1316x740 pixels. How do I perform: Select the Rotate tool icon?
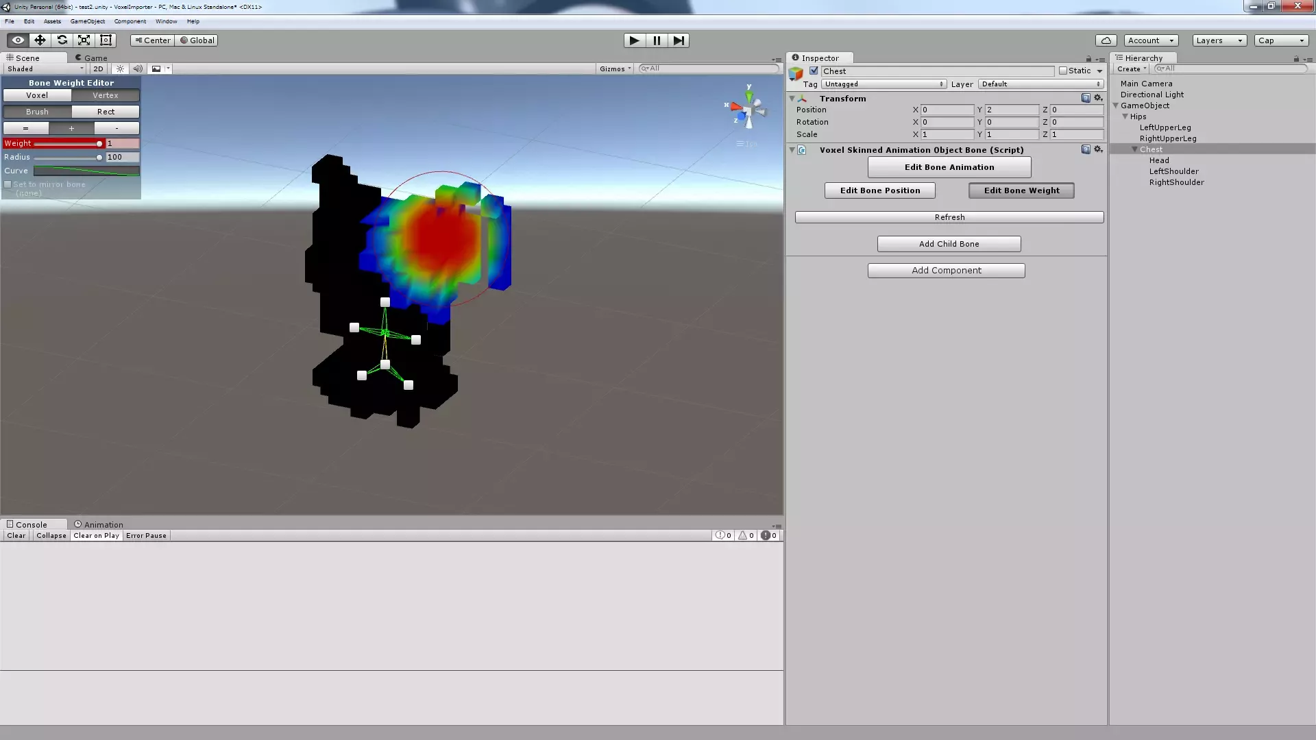point(62,40)
